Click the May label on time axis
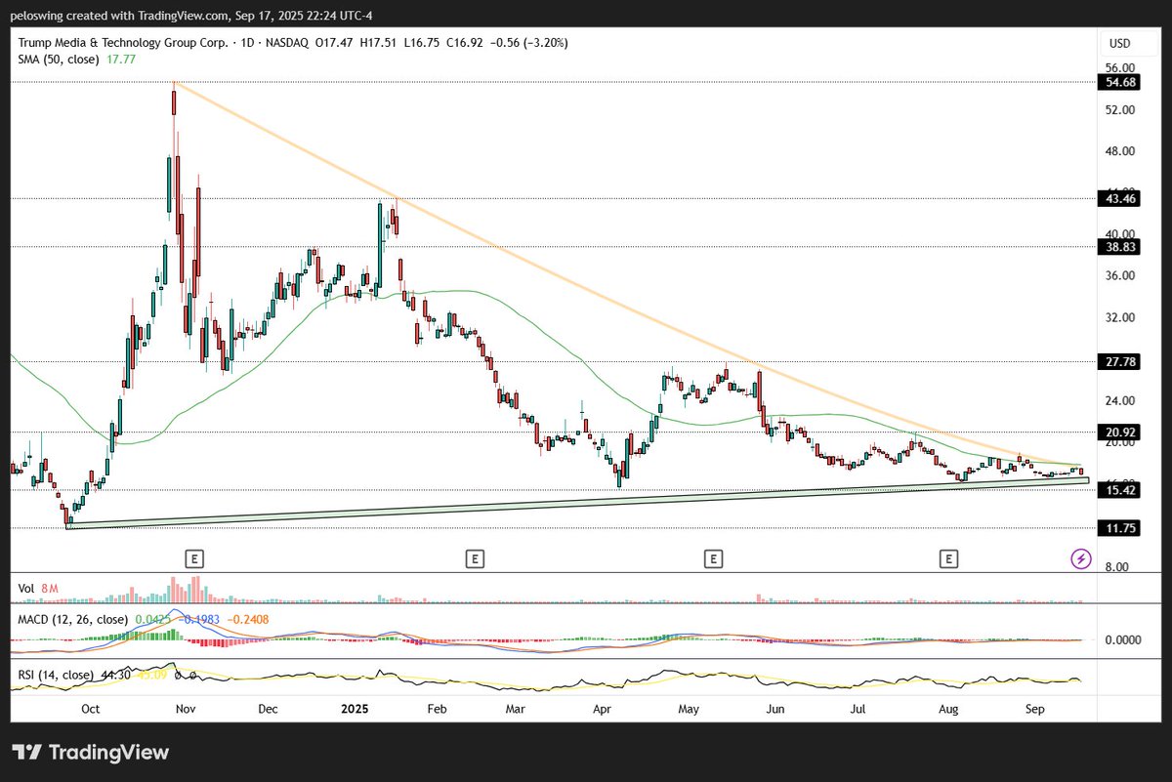This screenshot has height=782, width=1172. [x=691, y=708]
